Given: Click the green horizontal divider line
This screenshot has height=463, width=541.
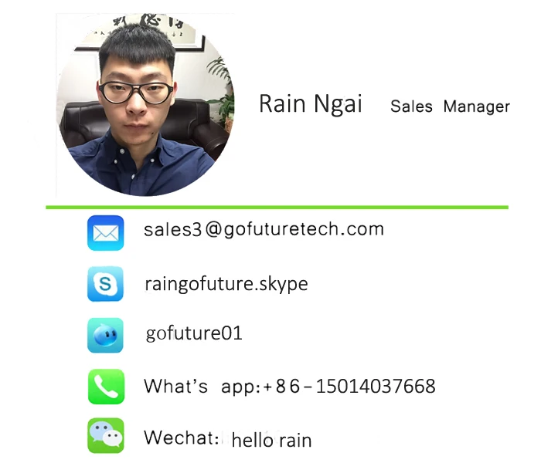Looking at the screenshot, I should [277, 208].
